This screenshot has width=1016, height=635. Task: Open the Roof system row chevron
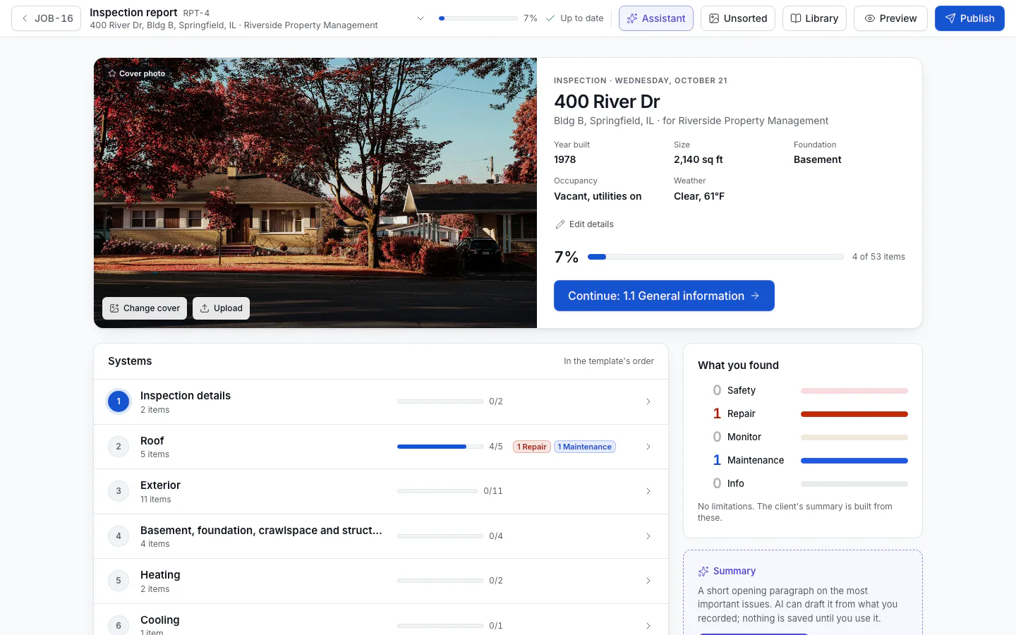(x=648, y=447)
